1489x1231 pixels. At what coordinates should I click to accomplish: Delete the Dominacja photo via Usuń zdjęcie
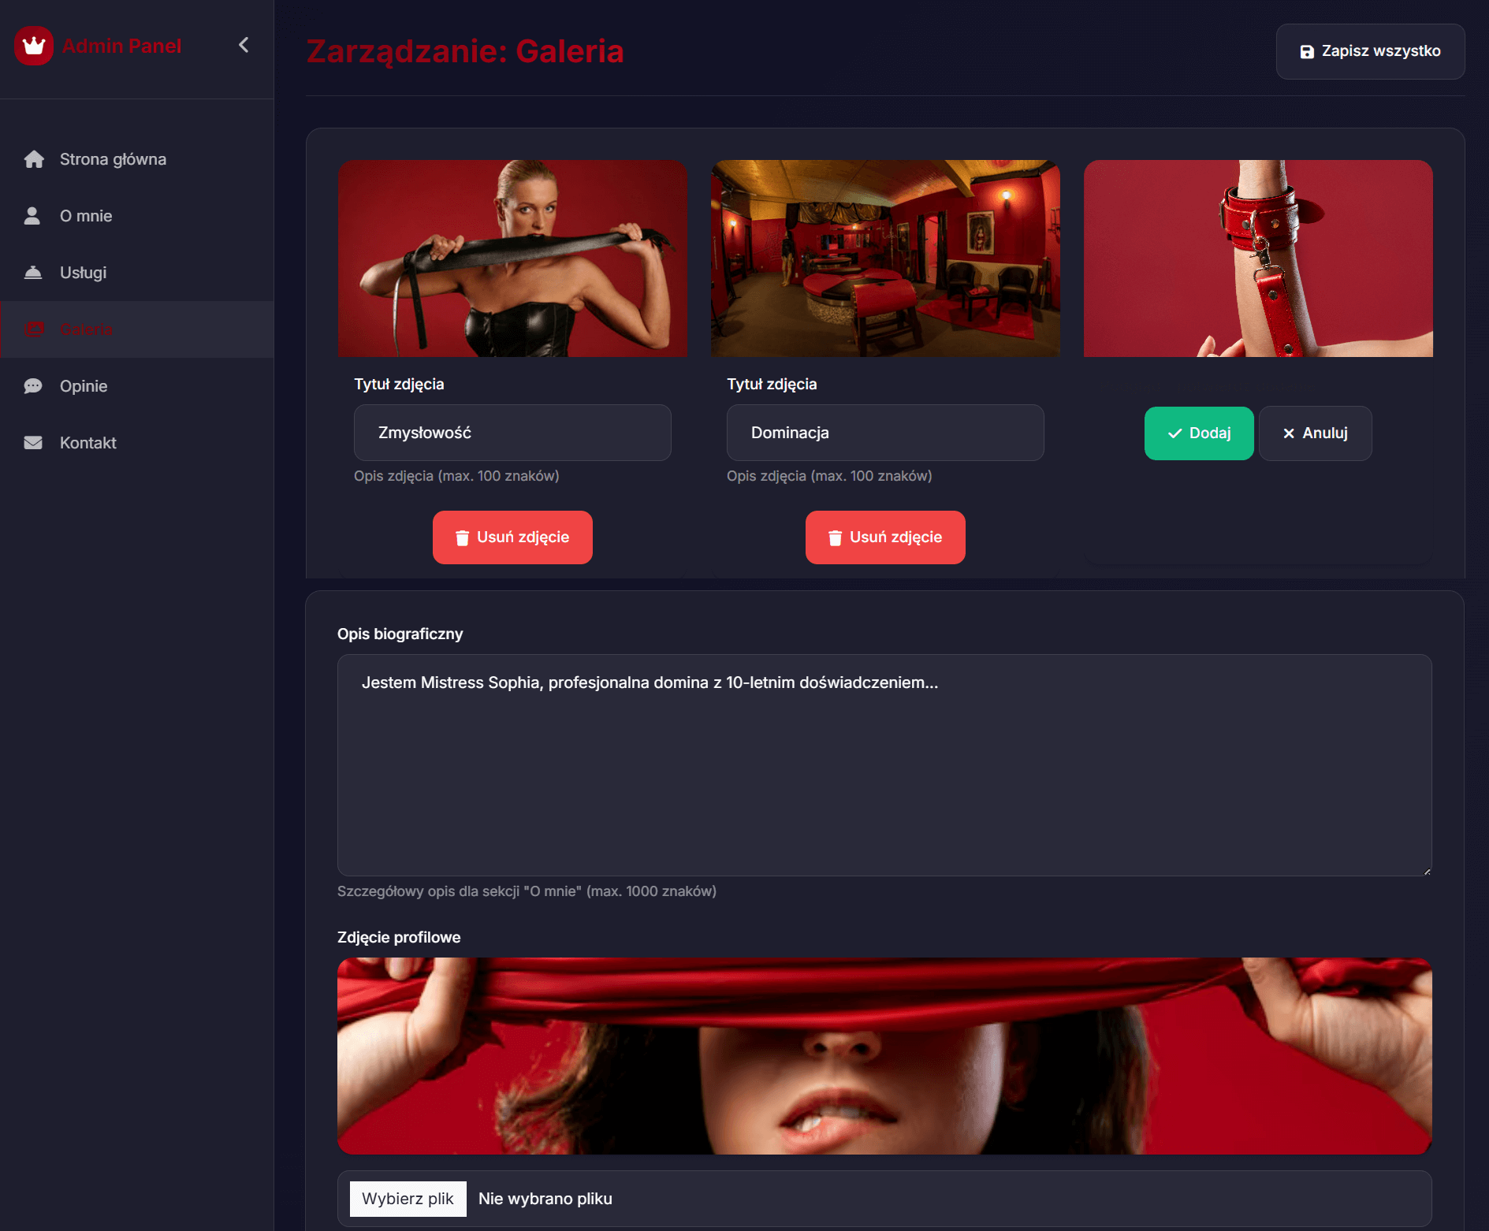[x=885, y=537]
